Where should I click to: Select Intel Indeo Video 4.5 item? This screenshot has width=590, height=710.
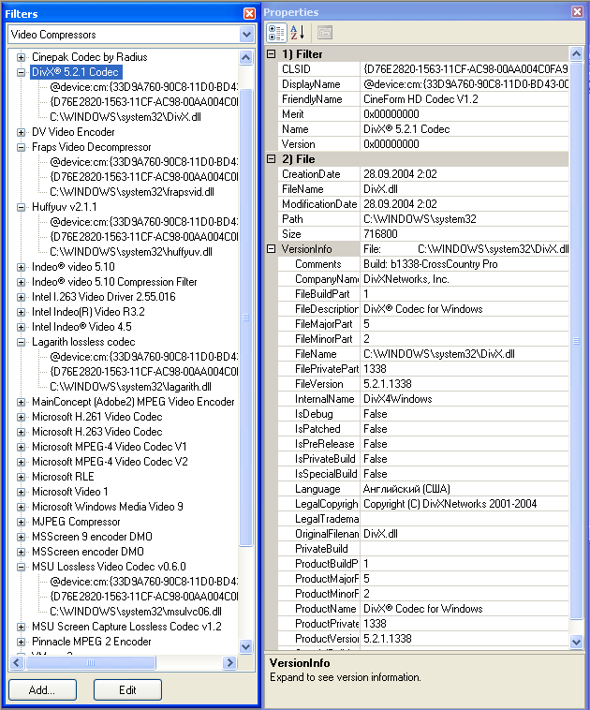(81, 327)
